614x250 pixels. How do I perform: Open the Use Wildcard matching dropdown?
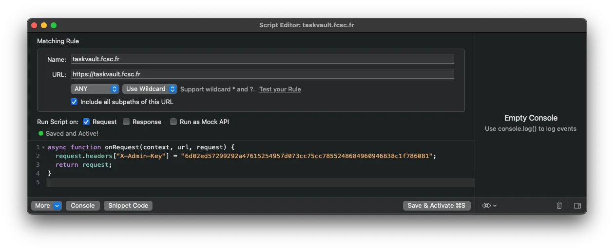pos(150,89)
